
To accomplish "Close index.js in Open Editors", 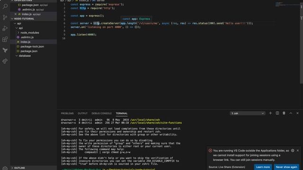I will [16, 14].
